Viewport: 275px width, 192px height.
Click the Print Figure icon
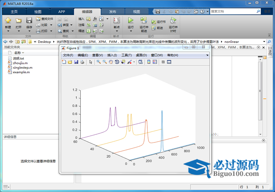[x=82, y=62]
